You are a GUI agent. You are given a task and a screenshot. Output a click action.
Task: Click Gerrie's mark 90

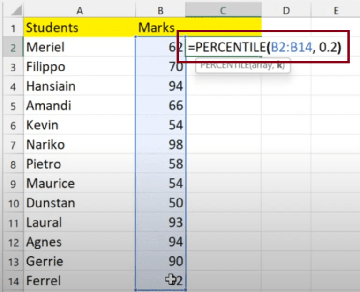tap(160, 261)
